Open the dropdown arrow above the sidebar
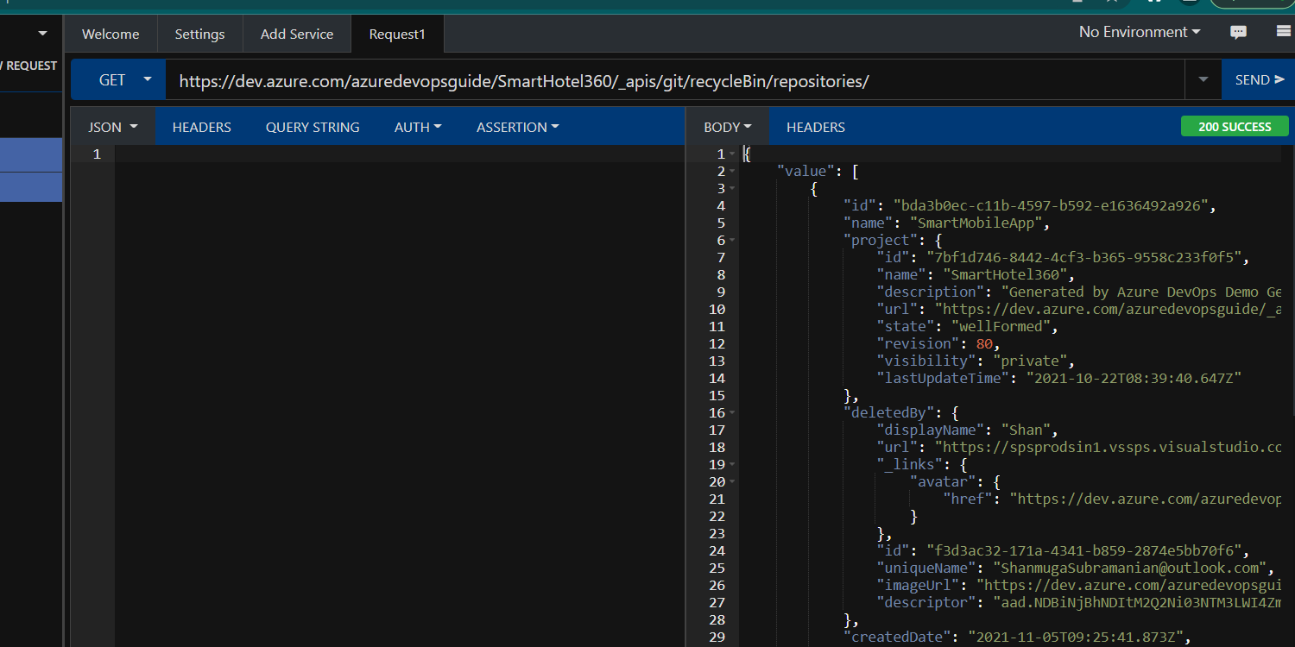Image resolution: width=1295 pixels, height=647 pixels. (42, 34)
